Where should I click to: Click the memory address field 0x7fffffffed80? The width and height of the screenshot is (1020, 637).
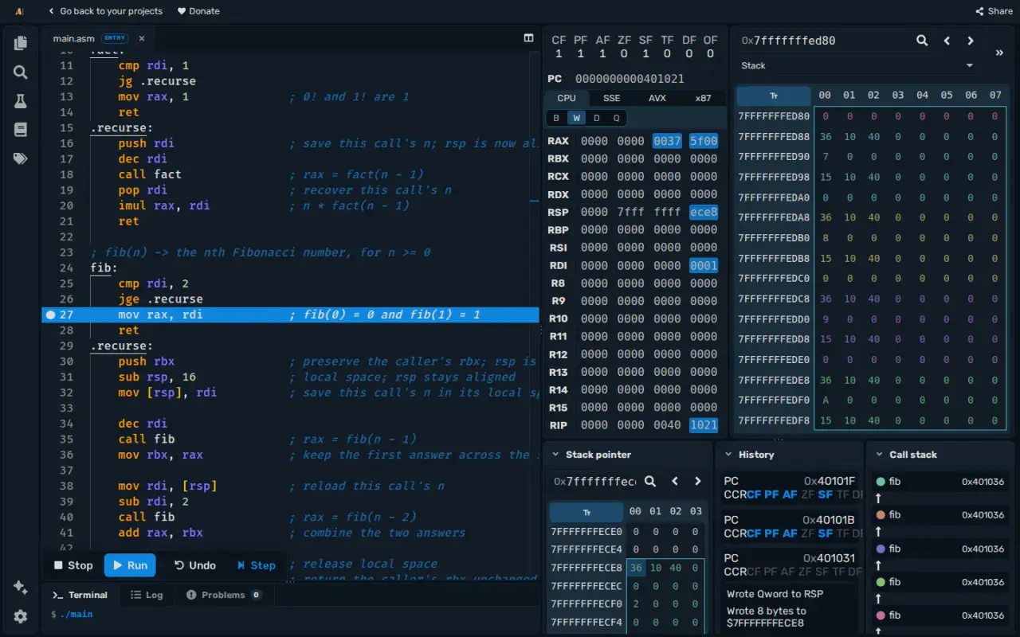coord(822,41)
